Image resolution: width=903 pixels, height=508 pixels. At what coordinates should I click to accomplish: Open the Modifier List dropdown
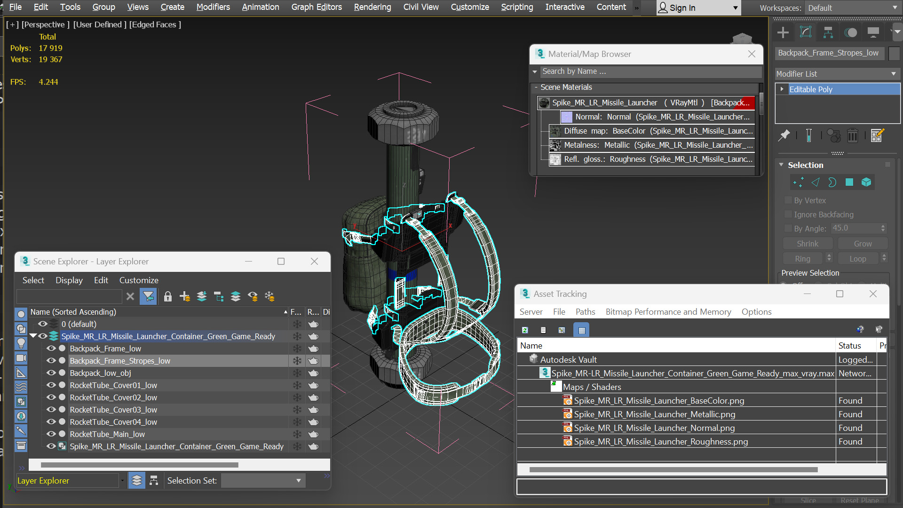coord(837,74)
